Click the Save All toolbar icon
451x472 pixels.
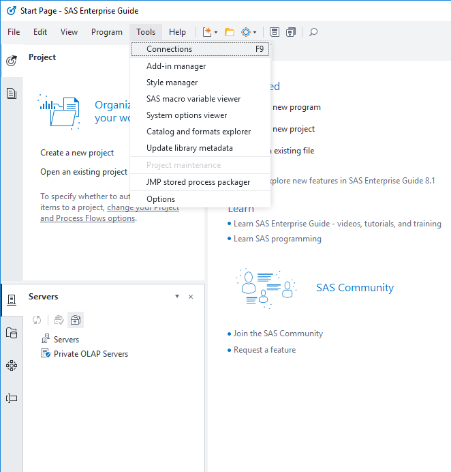291,32
